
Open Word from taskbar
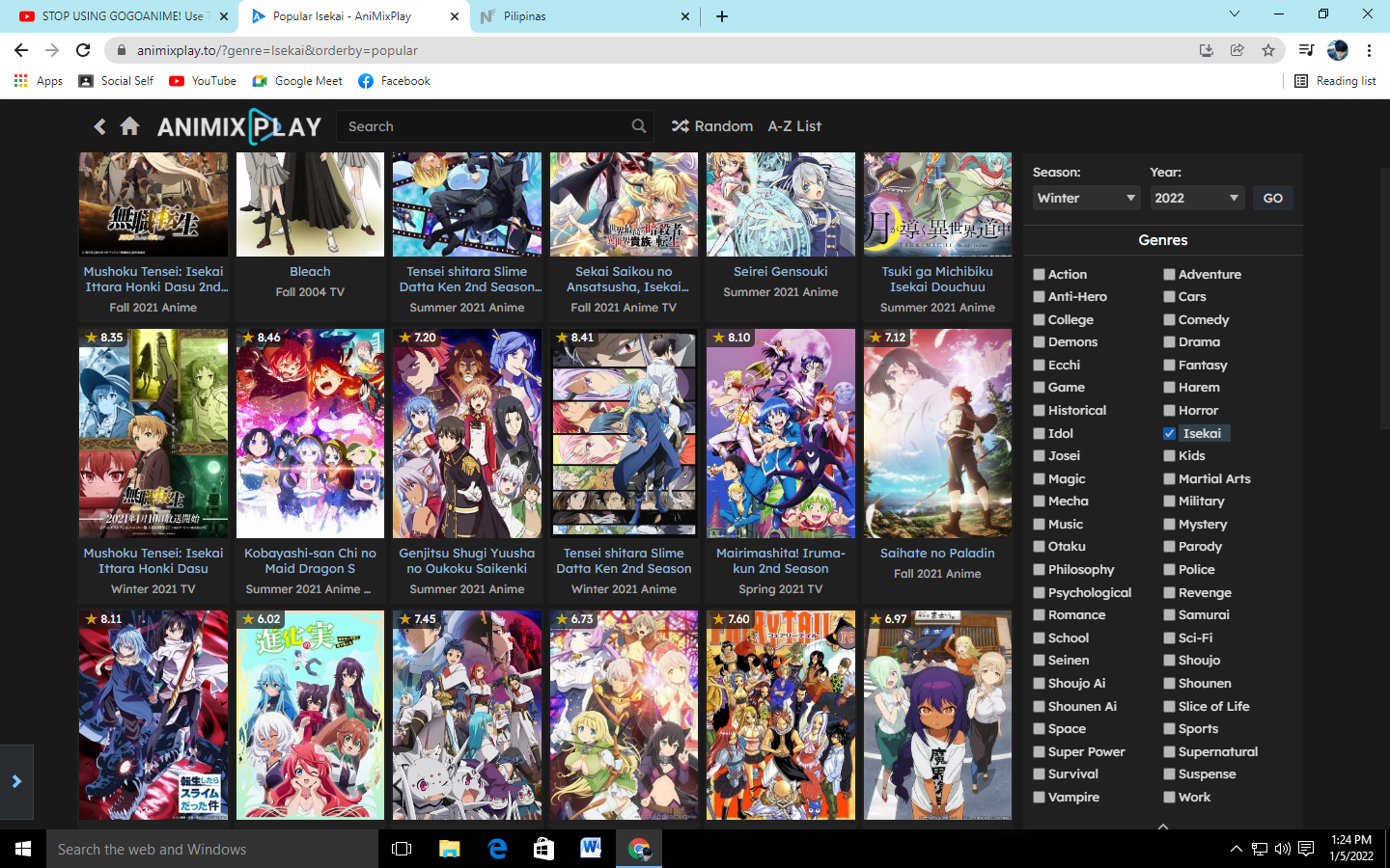click(592, 849)
